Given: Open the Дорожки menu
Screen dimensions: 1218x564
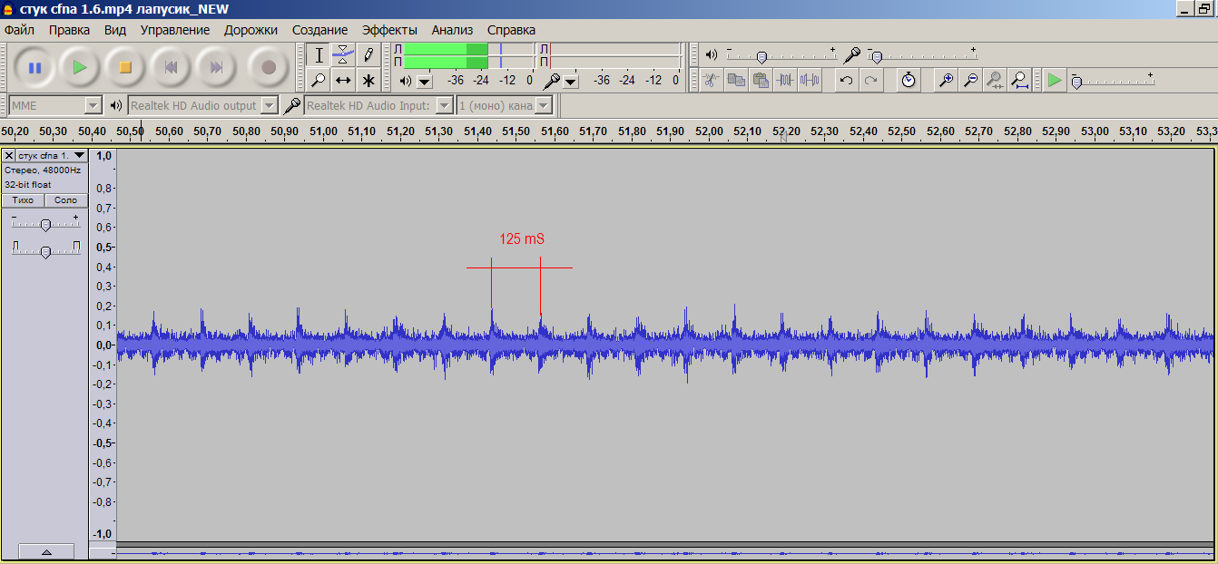Looking at the screenshot, I should coord(250,30).
